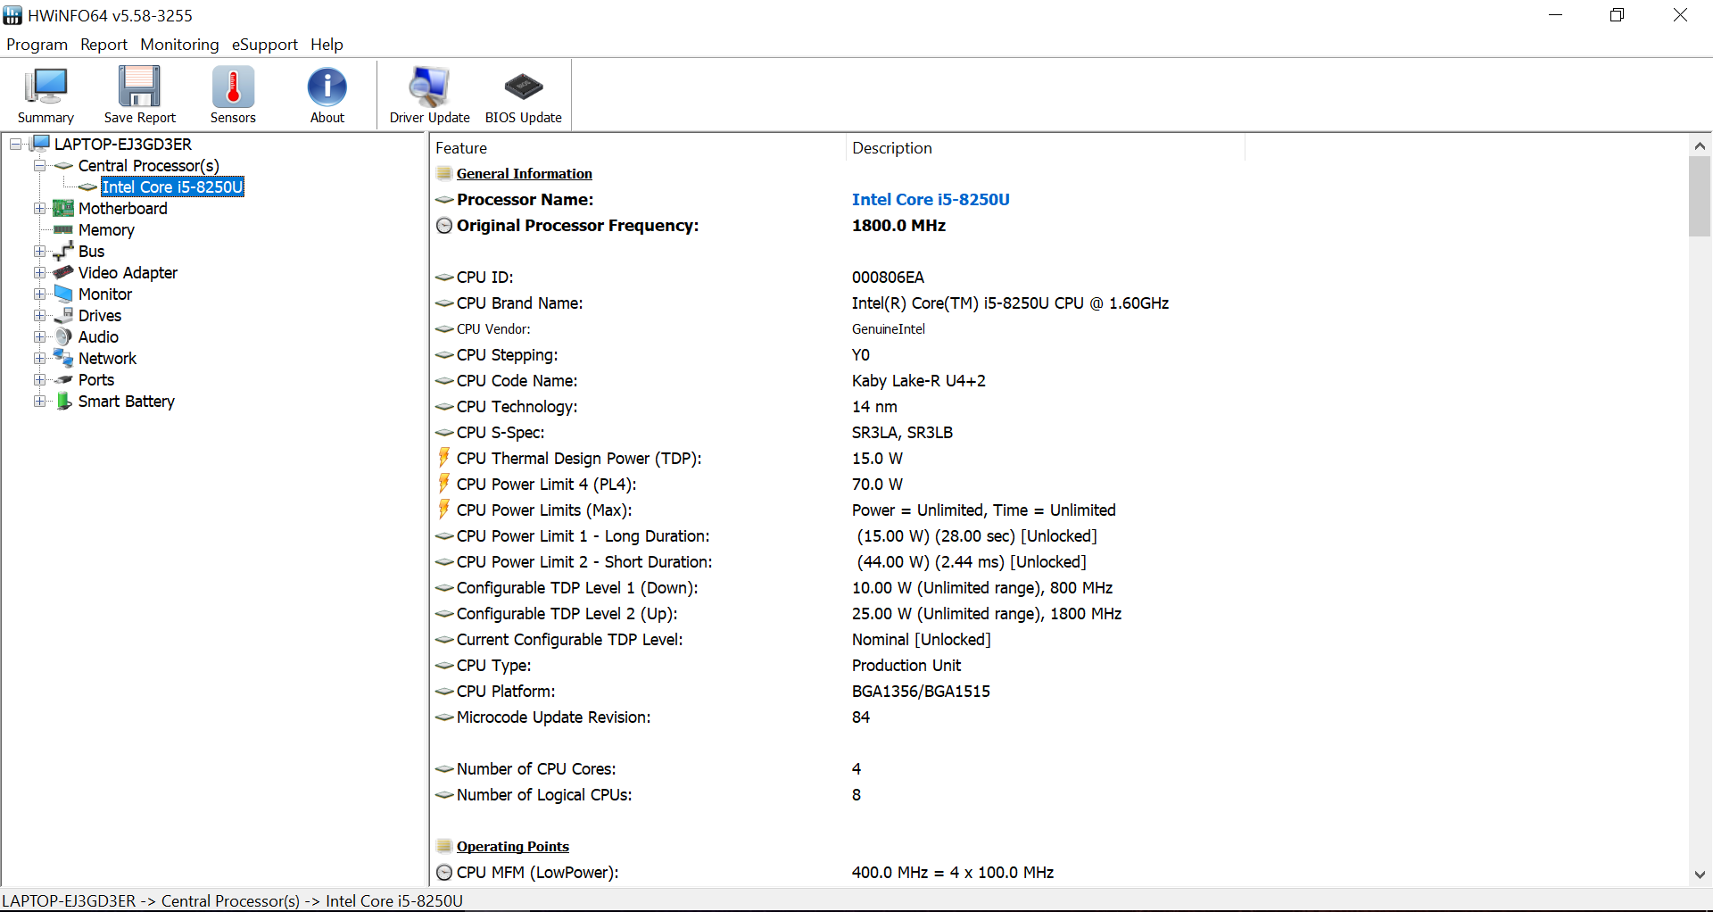Select Intel Core i5-8250U tree item
This screenshot has width=1713, height=912.
(172, 187)
